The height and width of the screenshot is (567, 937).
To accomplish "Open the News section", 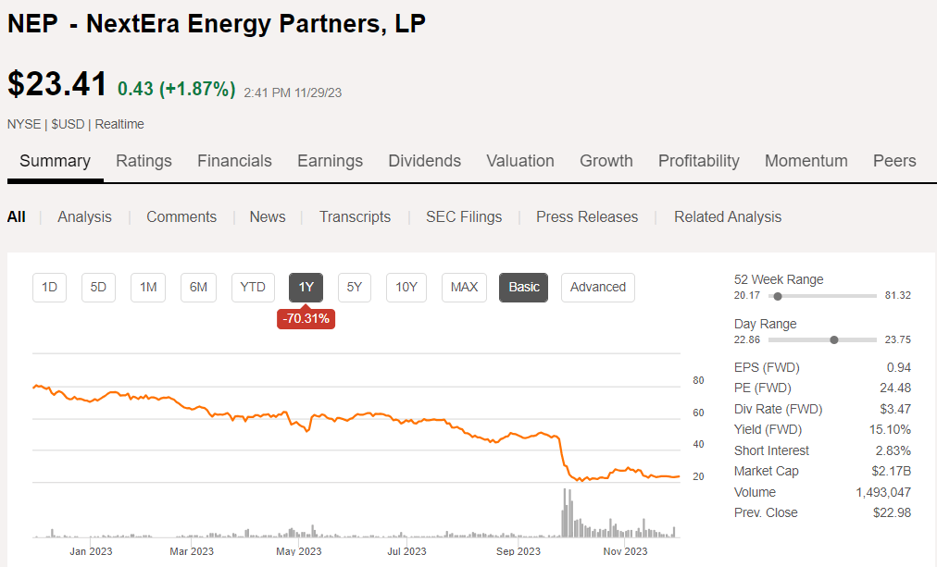I will (267, 216).
